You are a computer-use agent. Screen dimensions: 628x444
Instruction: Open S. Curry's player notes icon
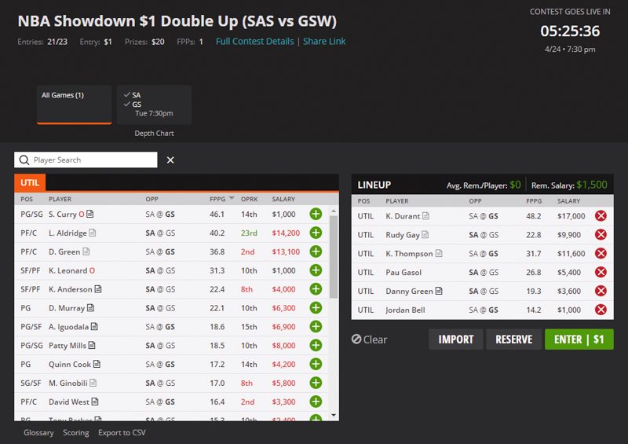click(x=90, y=214)
